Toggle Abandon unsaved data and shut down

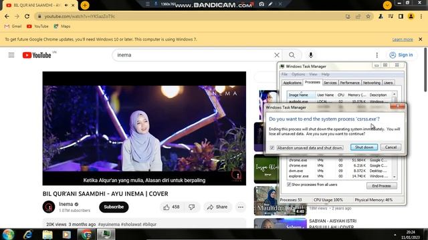pos(272,148)
